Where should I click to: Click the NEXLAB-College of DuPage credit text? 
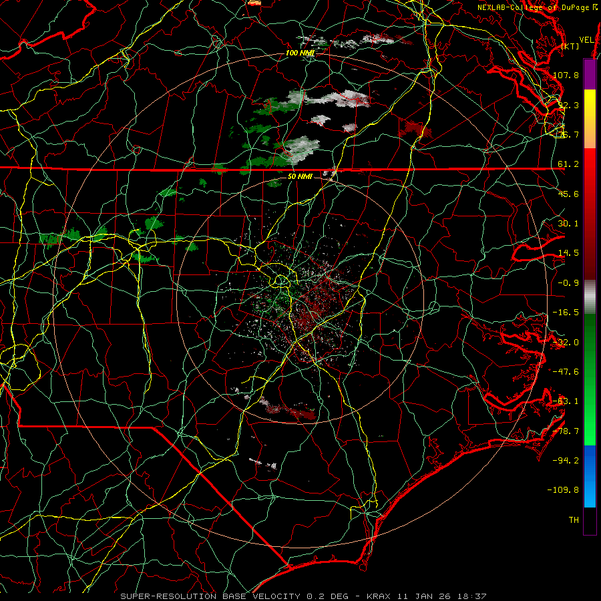click(538, 7)
